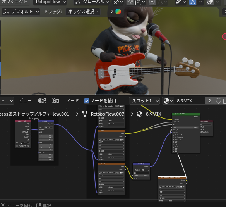Toggle proportional editing icon
Viewport: 226px width, 207px height.
[x=152, y=2]
